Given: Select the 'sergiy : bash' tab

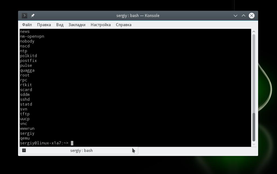Looking at the screenshot, I should (x=79, y=151).
